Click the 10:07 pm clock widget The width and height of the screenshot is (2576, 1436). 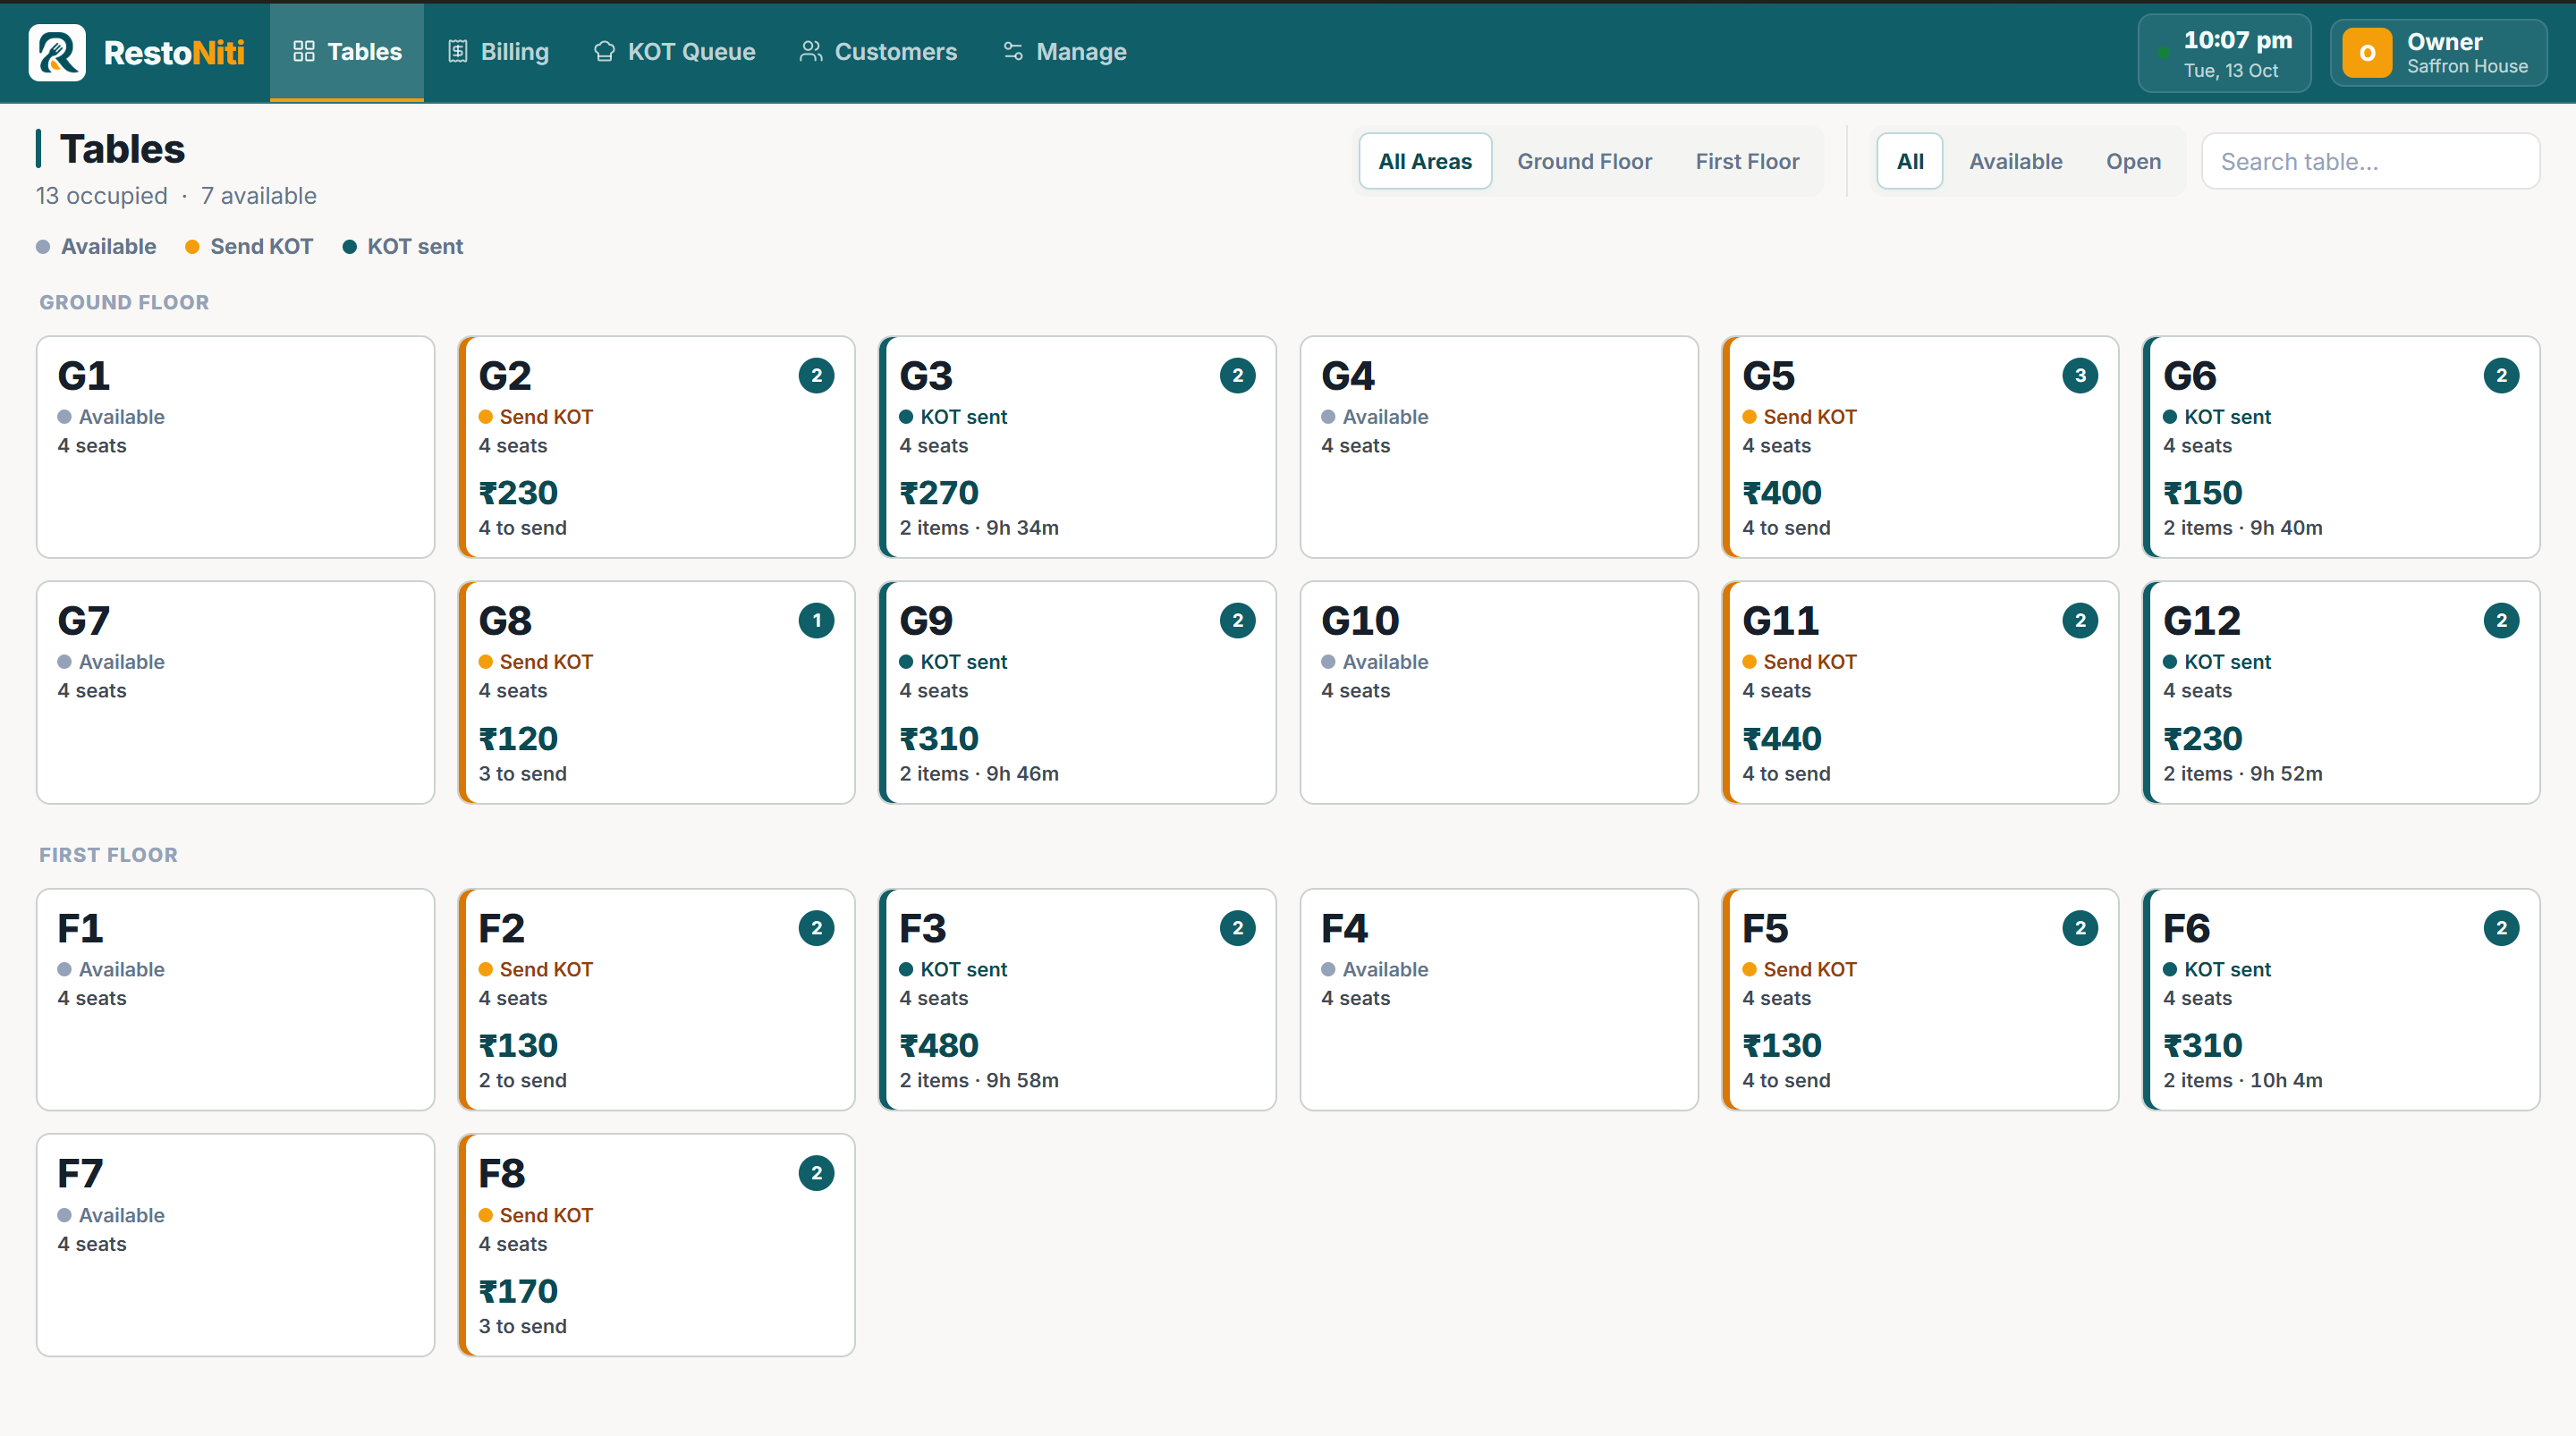2224,53
